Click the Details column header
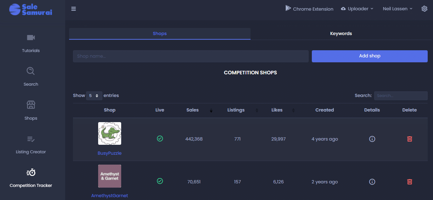 pos(372,110)
